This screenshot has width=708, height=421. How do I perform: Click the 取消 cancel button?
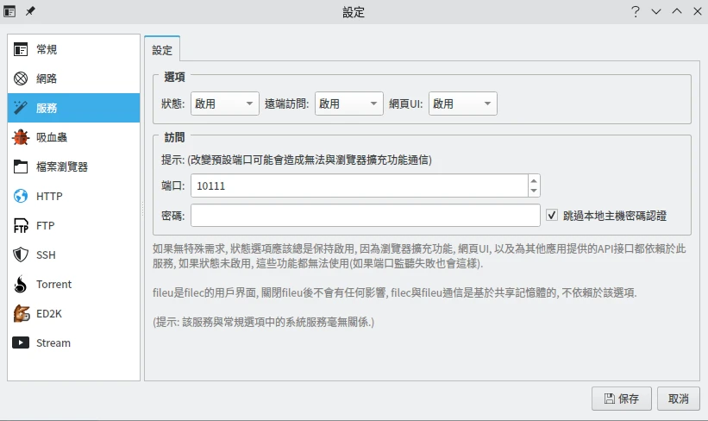[678, 399]
